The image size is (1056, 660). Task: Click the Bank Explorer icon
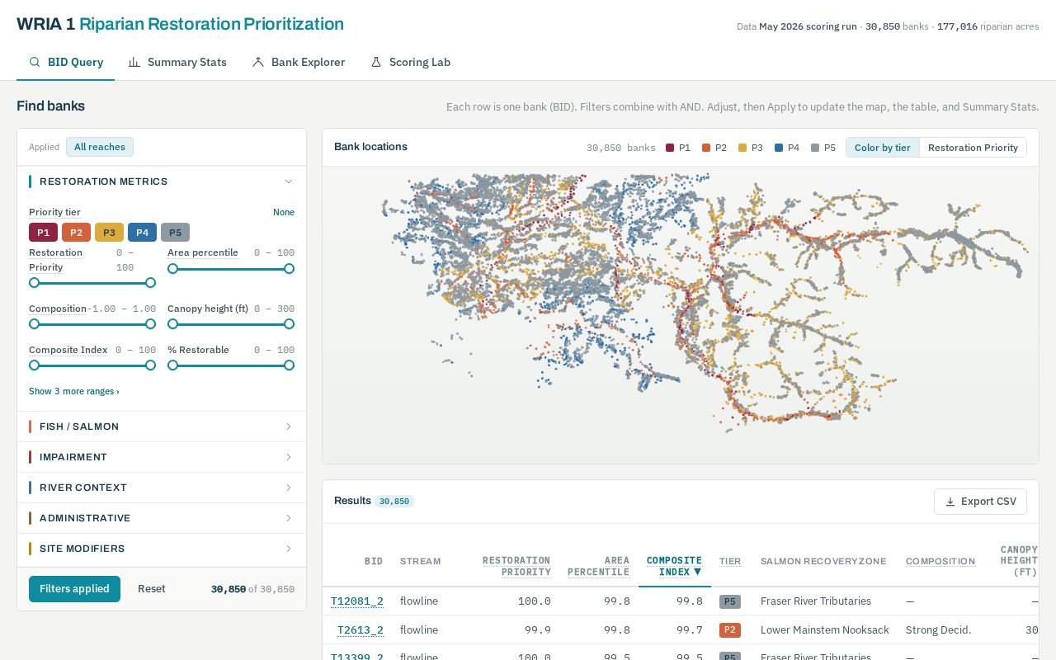pos(258,62)
